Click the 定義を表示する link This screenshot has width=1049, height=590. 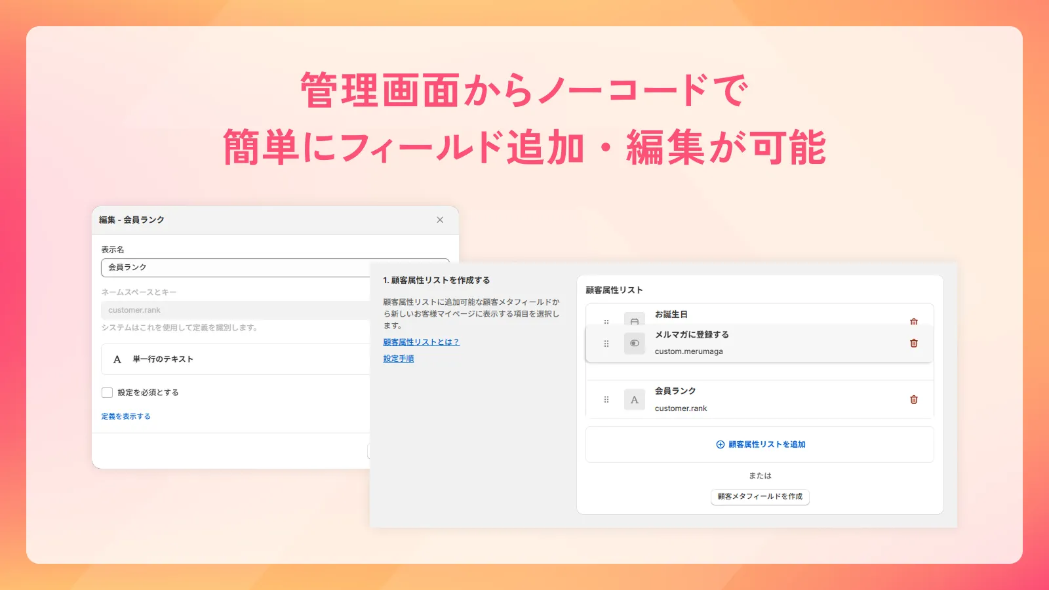point(125,415)
